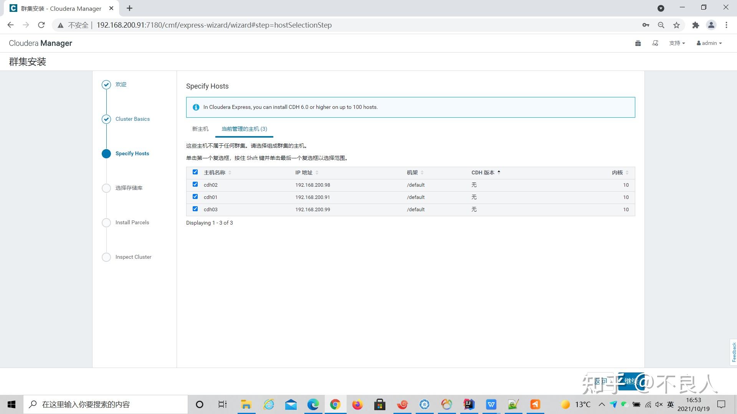
Task: Open the 支持 dropdown menu
Action: pyautogui.click(x=677, y=43)
